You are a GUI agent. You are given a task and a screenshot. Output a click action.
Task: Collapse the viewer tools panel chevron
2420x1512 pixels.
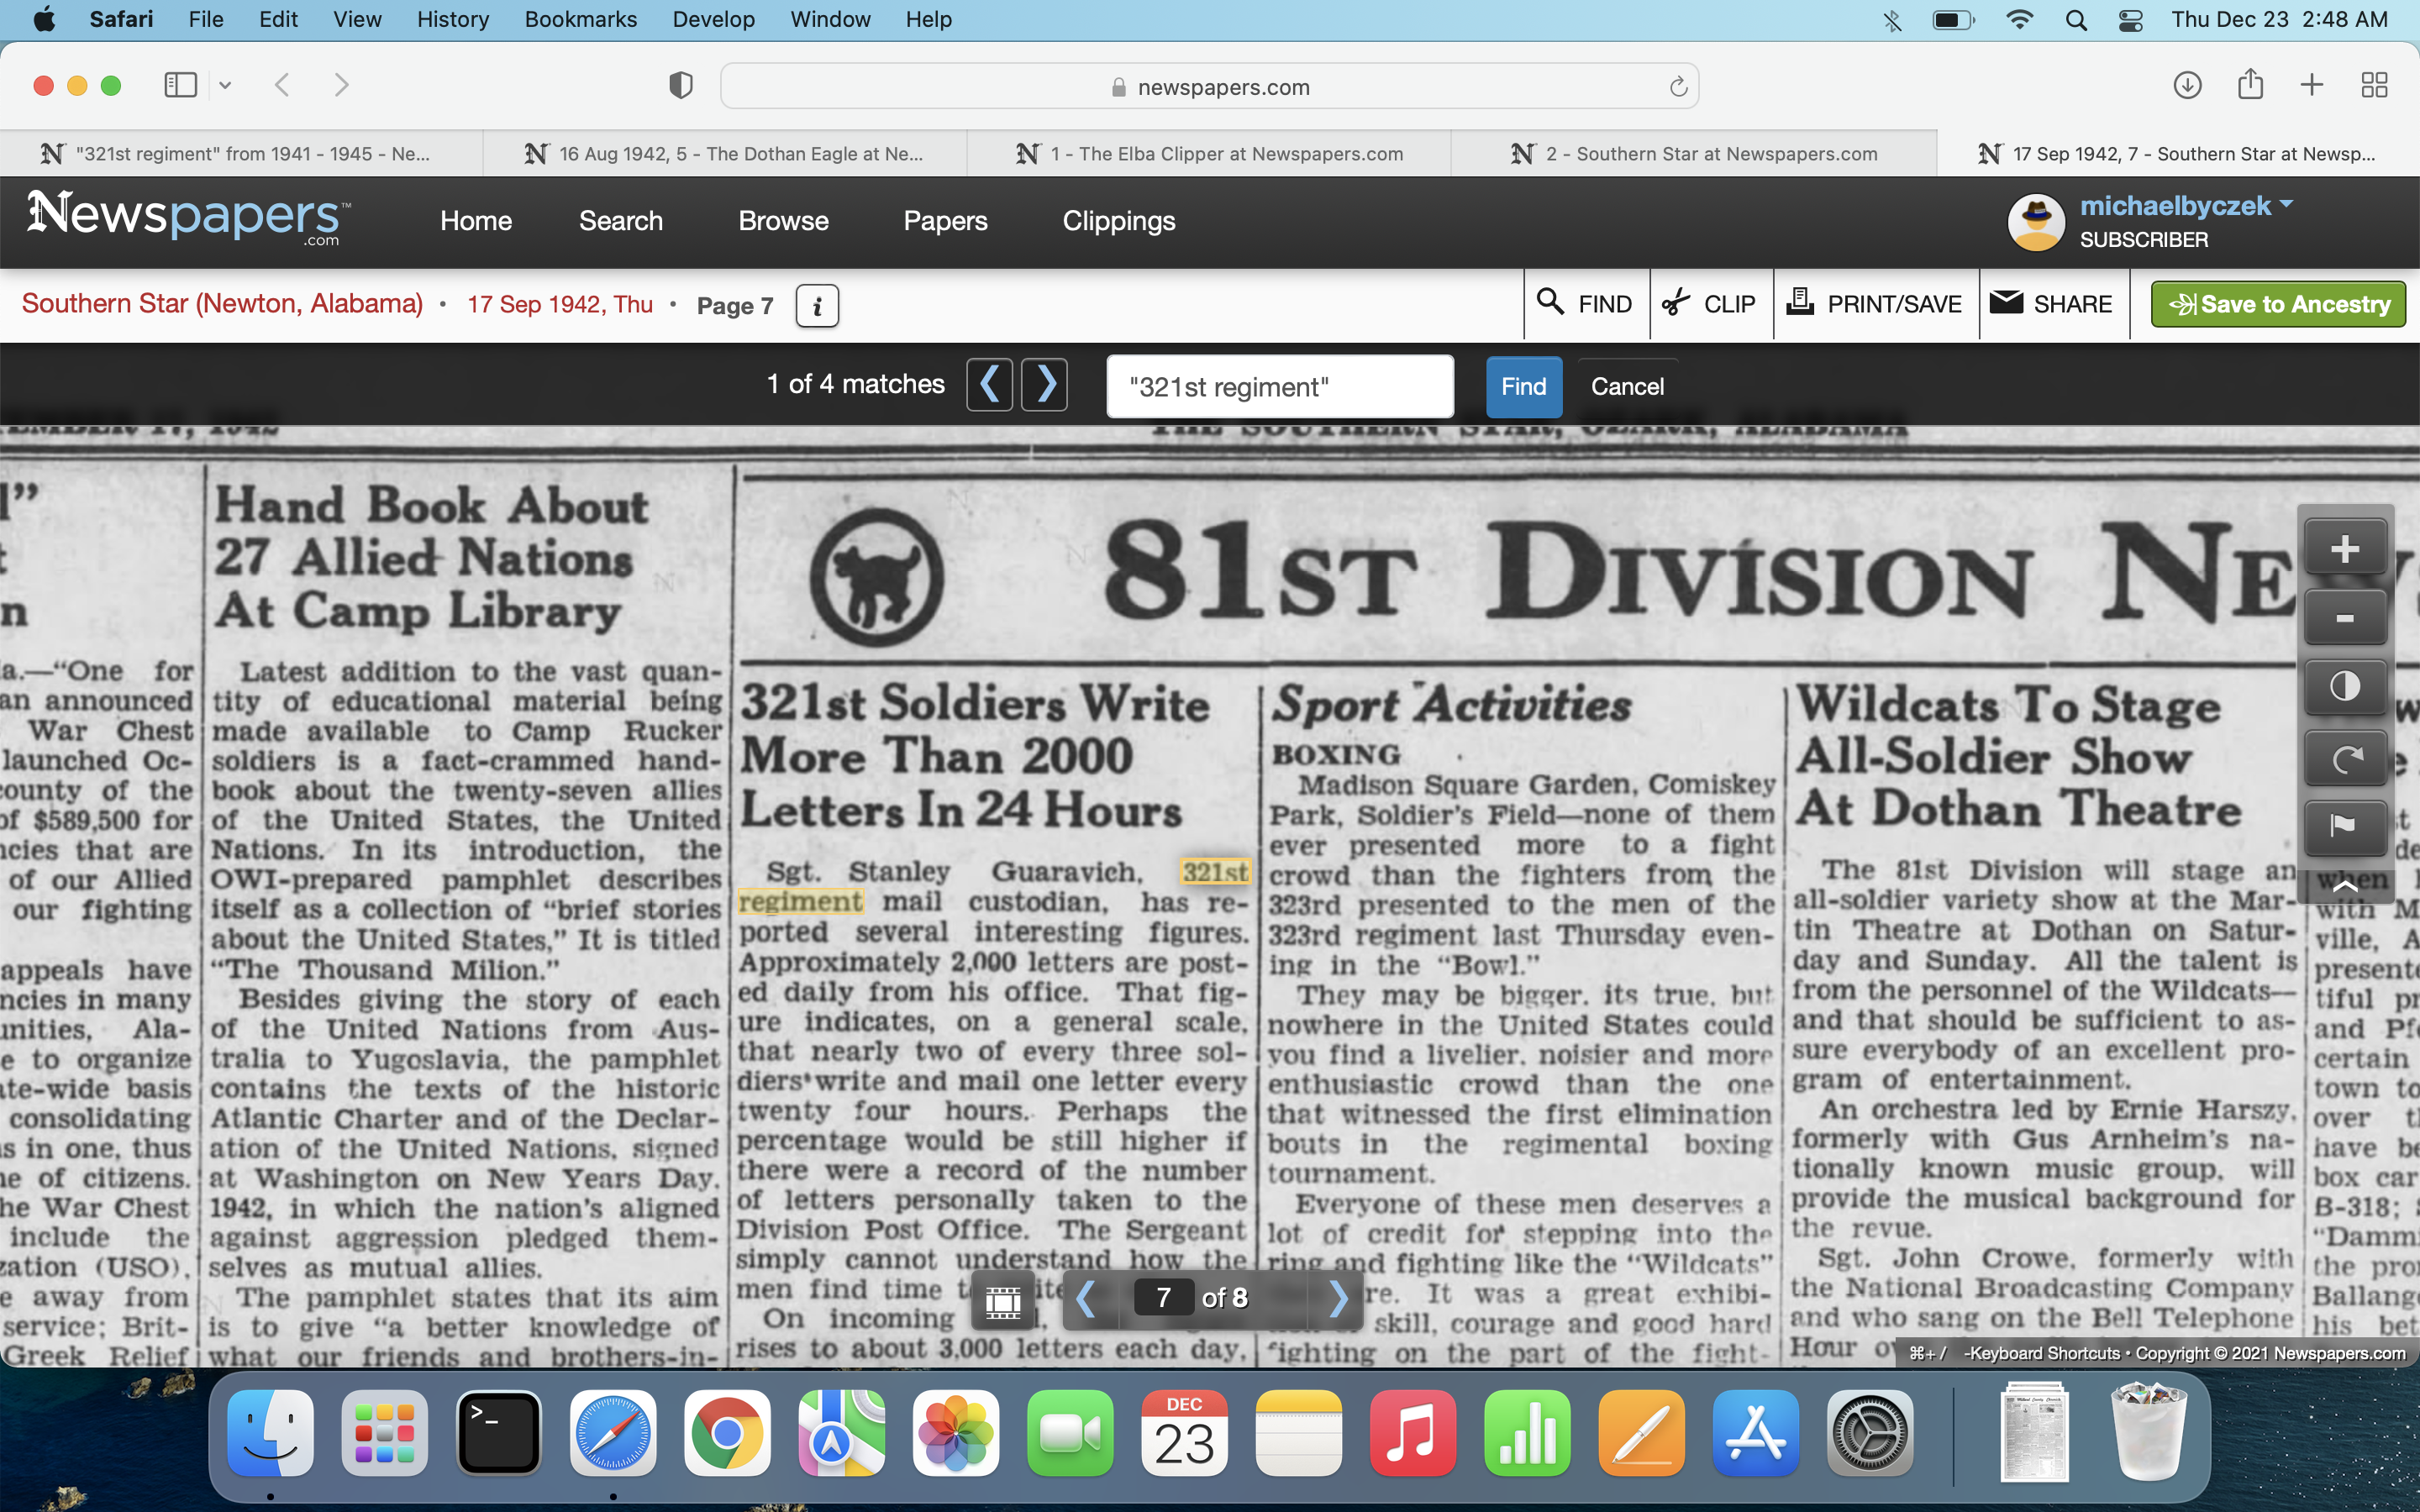coord(2344,885)
